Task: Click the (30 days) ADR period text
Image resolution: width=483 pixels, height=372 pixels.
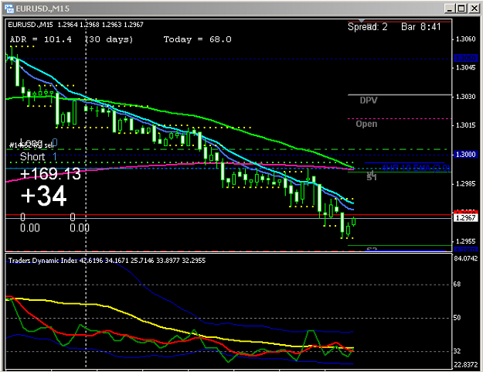Action: coord(109,39)
